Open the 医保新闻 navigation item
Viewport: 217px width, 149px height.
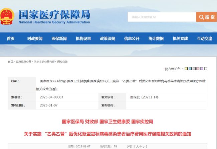(59, 39)
